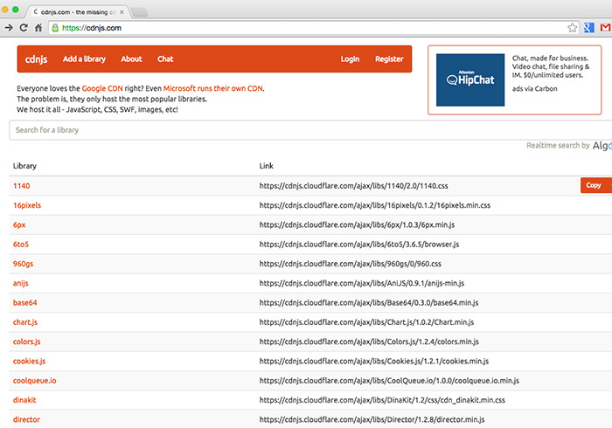Click the Library column header
The width and height of the screenshot is (612, 428).
coord(24,166)
